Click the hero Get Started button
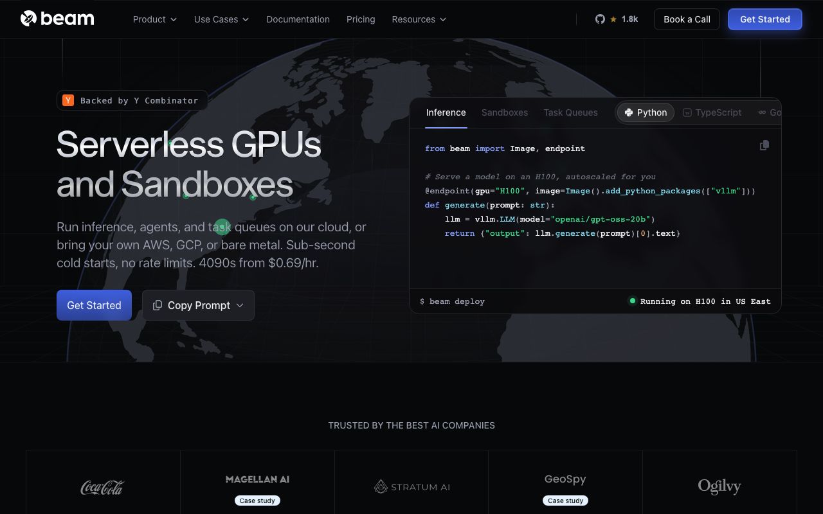 94,305
